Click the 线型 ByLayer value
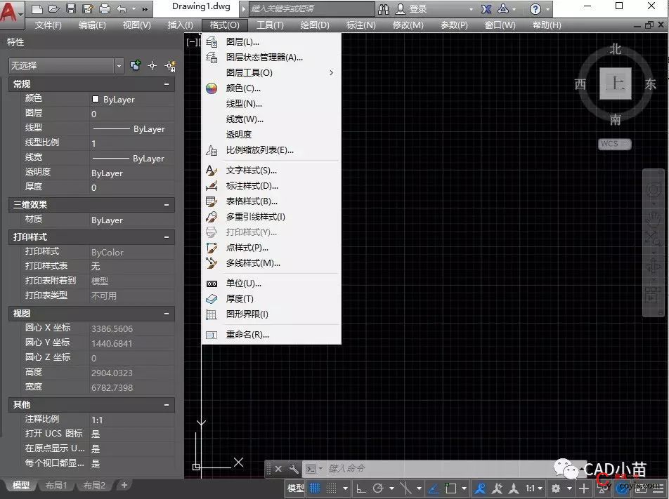Screen dimensions: 669x499 (132, 128)
